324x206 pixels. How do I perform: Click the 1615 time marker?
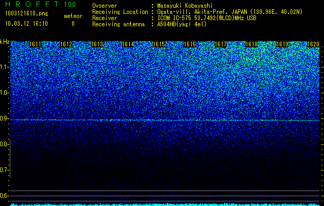pos(159,44)
